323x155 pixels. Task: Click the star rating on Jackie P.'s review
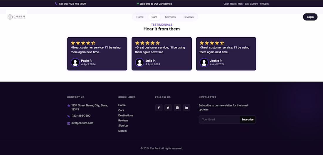[212, 43]
